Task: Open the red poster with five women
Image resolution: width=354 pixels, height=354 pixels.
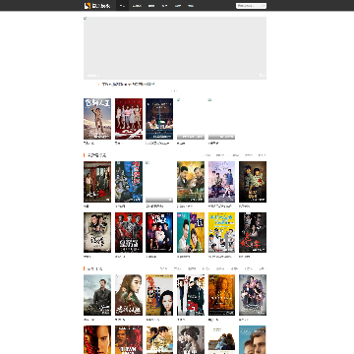Action: coord(129,119)
